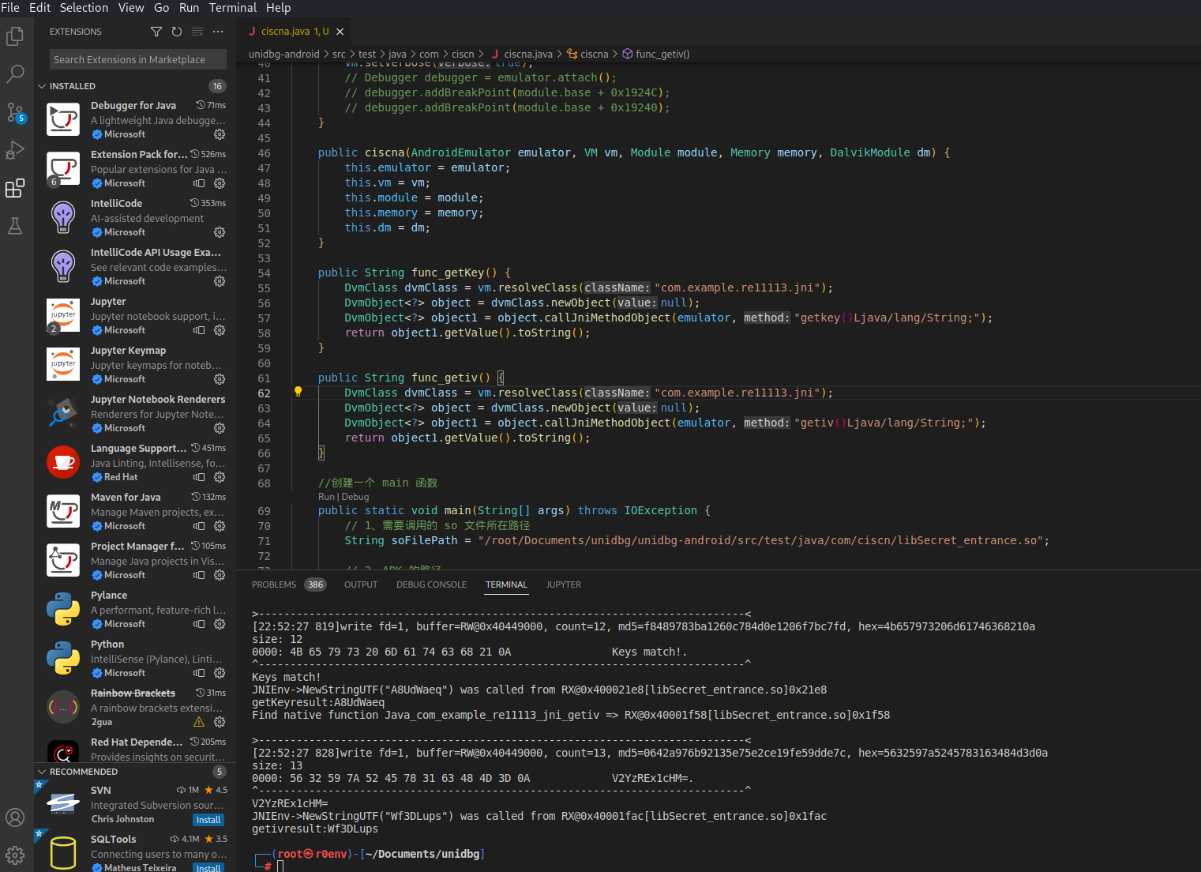
Task: Open Source Control view with badge
Action: coord(15,112)
